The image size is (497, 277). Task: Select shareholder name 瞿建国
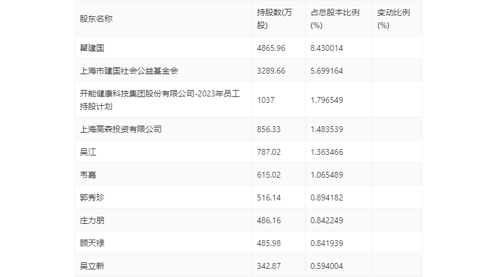click(92, 48)
